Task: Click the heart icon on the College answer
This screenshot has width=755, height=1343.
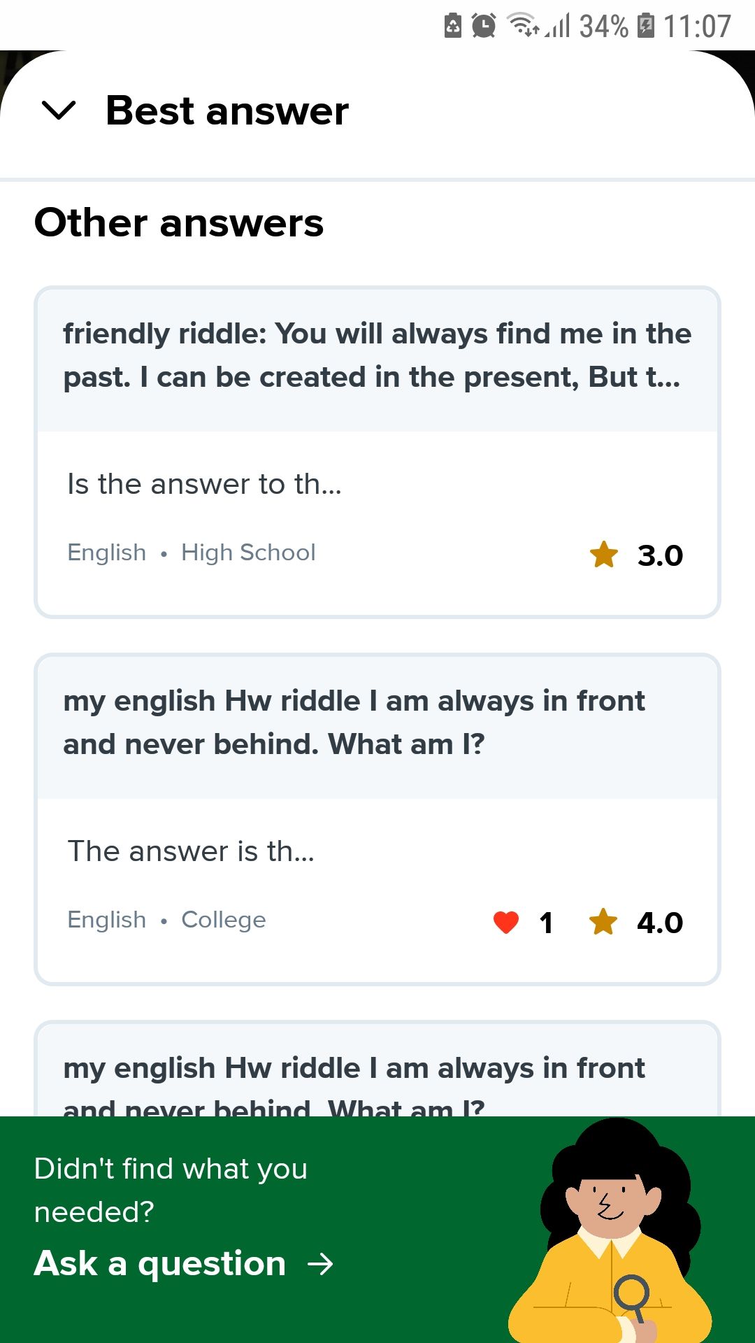Action: tap(505, 921)
